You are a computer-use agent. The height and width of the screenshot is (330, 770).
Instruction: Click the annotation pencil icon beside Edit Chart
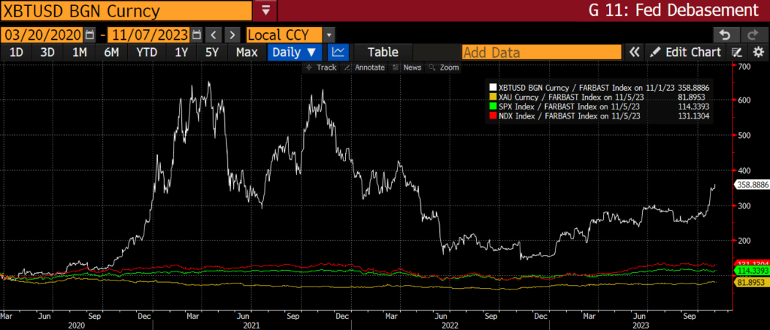click(x=737, y=52)
